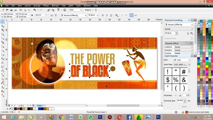The height and width of the screenshot is (120, 213).
Task: Click the Export icon in the toolbar
Action: (x=53, y=10)
